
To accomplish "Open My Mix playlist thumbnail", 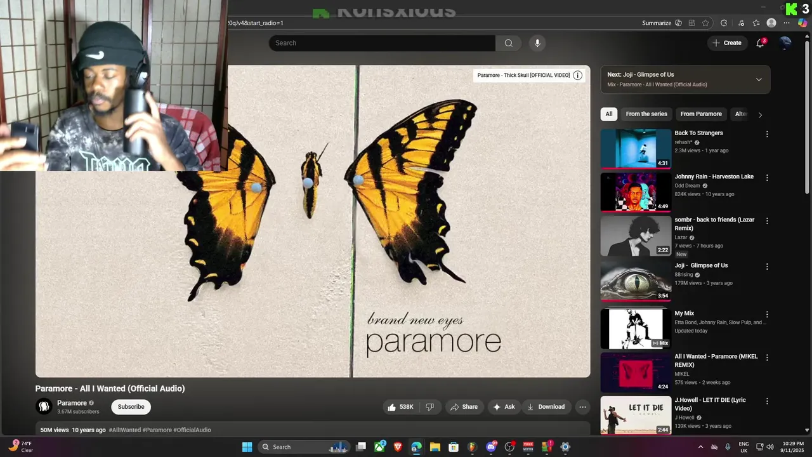I will (636, 329).
